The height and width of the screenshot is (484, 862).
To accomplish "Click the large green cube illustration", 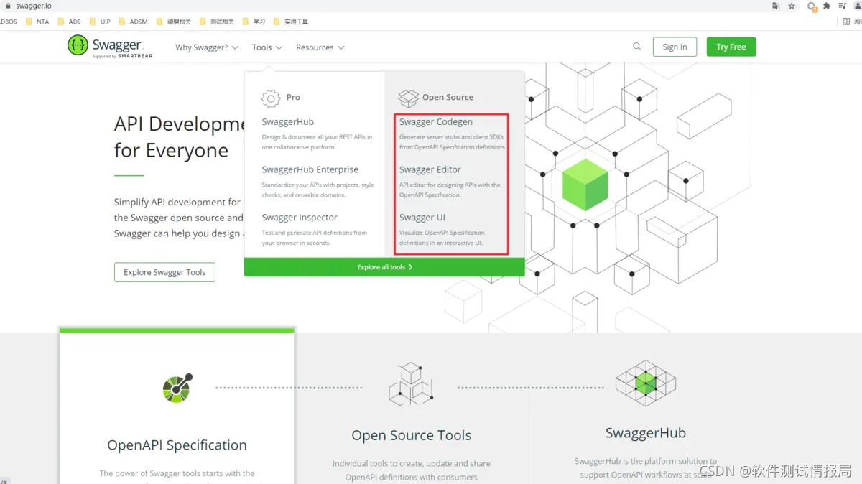I will pos(585,185).
